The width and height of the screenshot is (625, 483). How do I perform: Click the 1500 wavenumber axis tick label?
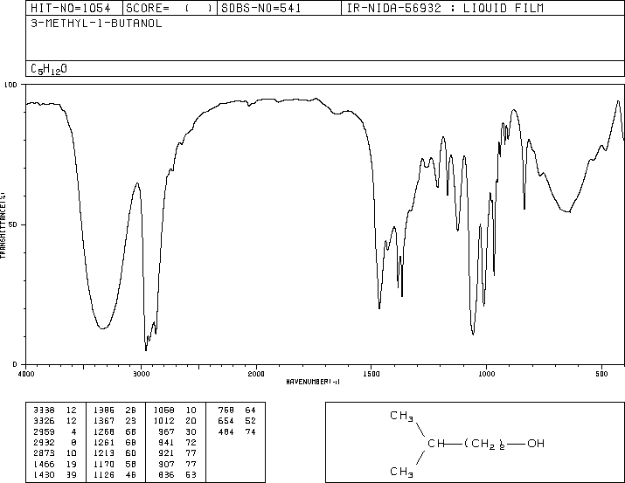(371, 373)
